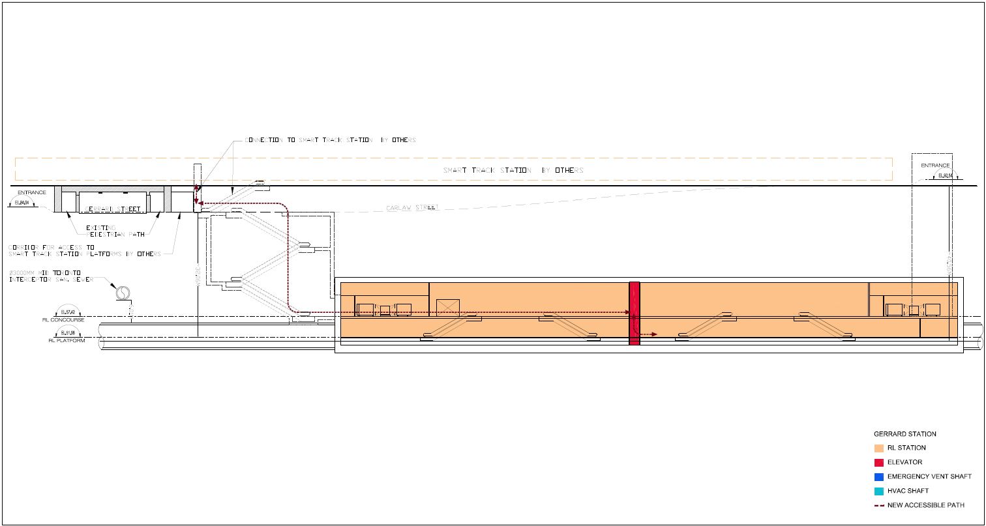This screenshot has width=986, height=526.
Task: Click the crossed-box symbol on the concourse level
Action: tap(448, 308)
